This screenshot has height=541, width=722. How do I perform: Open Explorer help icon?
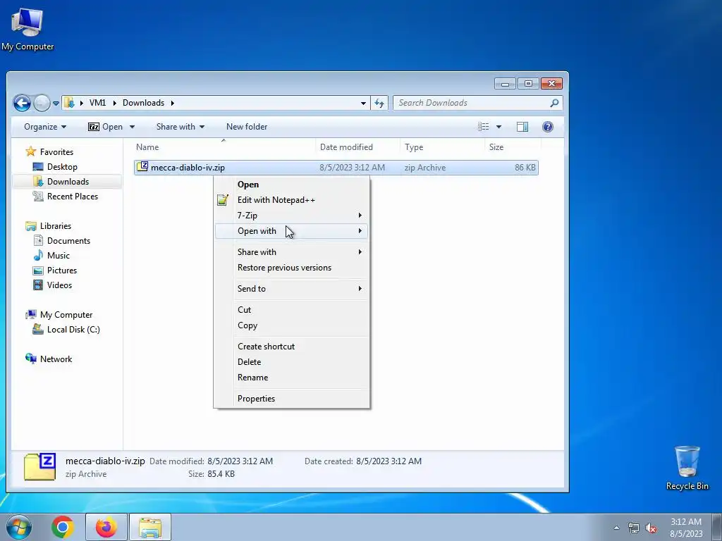pyautogui.click(x=547, y=127)
